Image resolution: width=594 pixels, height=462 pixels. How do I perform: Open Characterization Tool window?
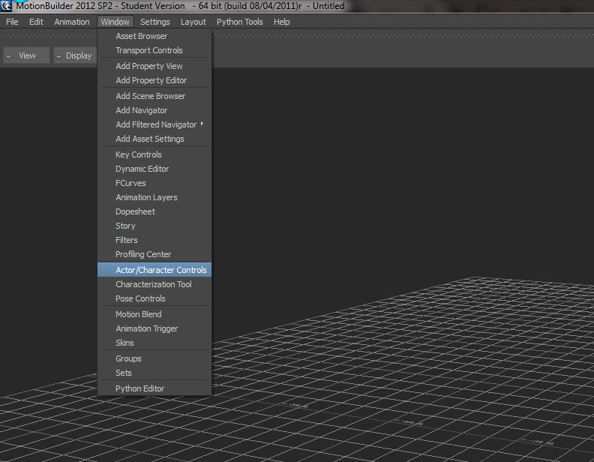[x=154, y=284]
